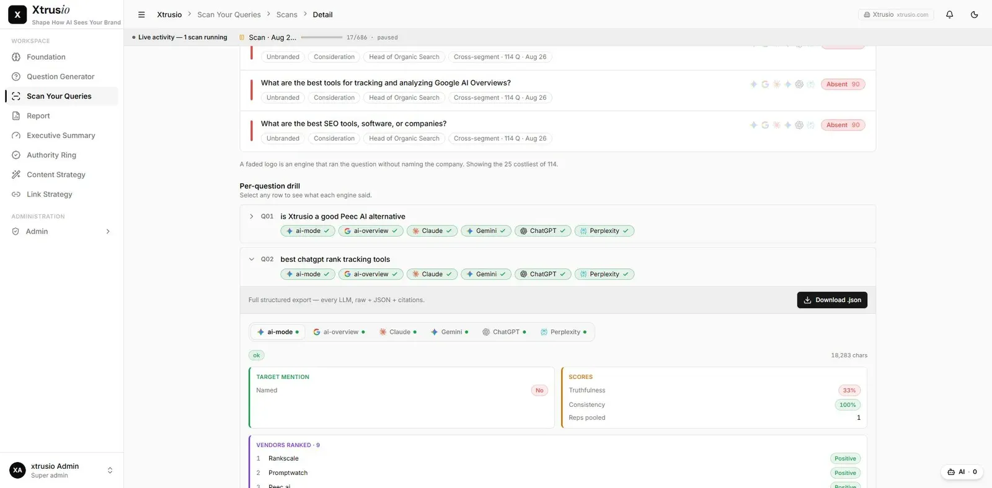Click the ok status badge

click(x=256, y=355)
